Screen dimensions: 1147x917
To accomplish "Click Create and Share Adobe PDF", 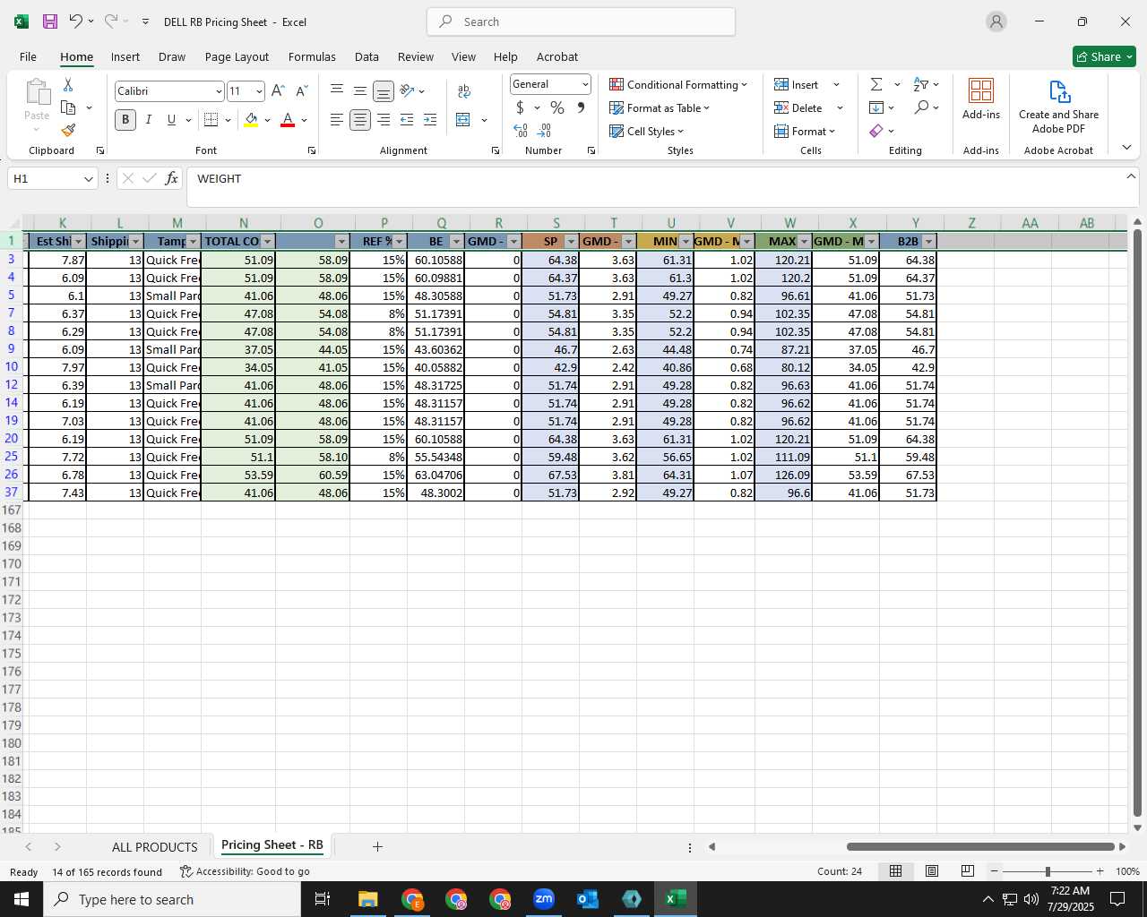I will (1058, 106).
